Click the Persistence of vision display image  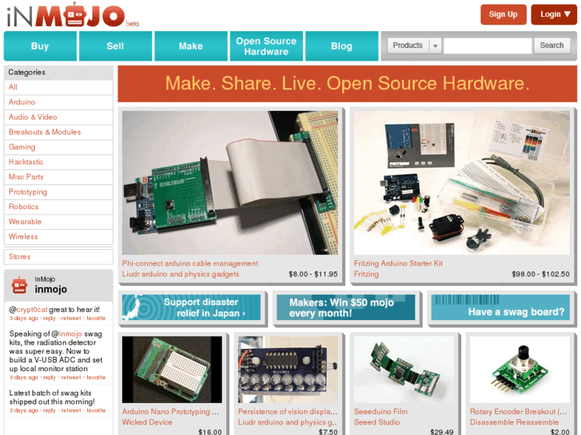pos(288,370)
